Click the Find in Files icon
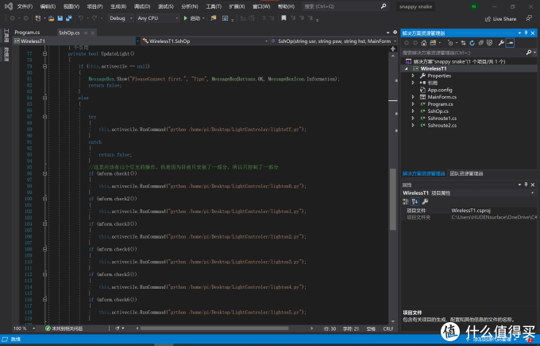540x346 pixels. pyautogui.click(x=214, y=18)
